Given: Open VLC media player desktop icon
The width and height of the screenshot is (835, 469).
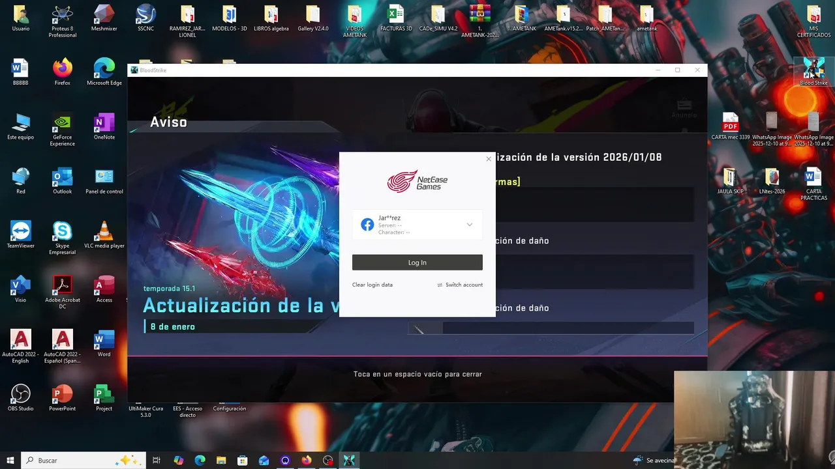Looking at the screenshot, I should pos(104,234).
